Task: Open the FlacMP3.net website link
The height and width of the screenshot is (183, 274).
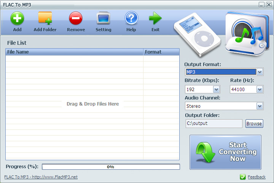Action: (41, 177)
